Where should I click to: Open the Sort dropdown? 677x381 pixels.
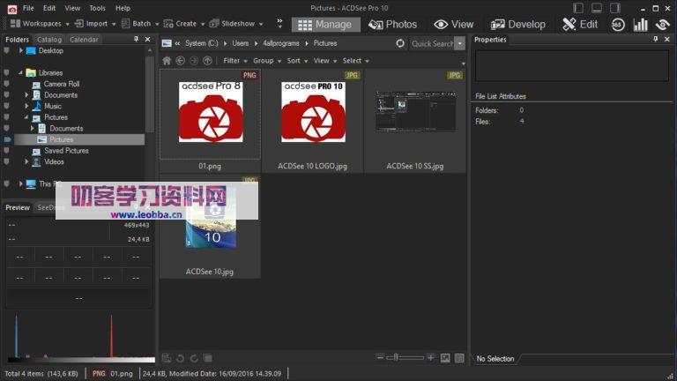click(297, 61)
